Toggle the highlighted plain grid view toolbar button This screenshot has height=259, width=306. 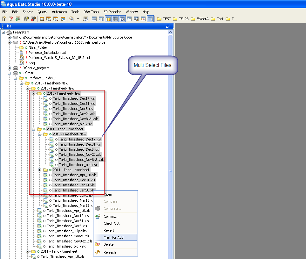115,19
